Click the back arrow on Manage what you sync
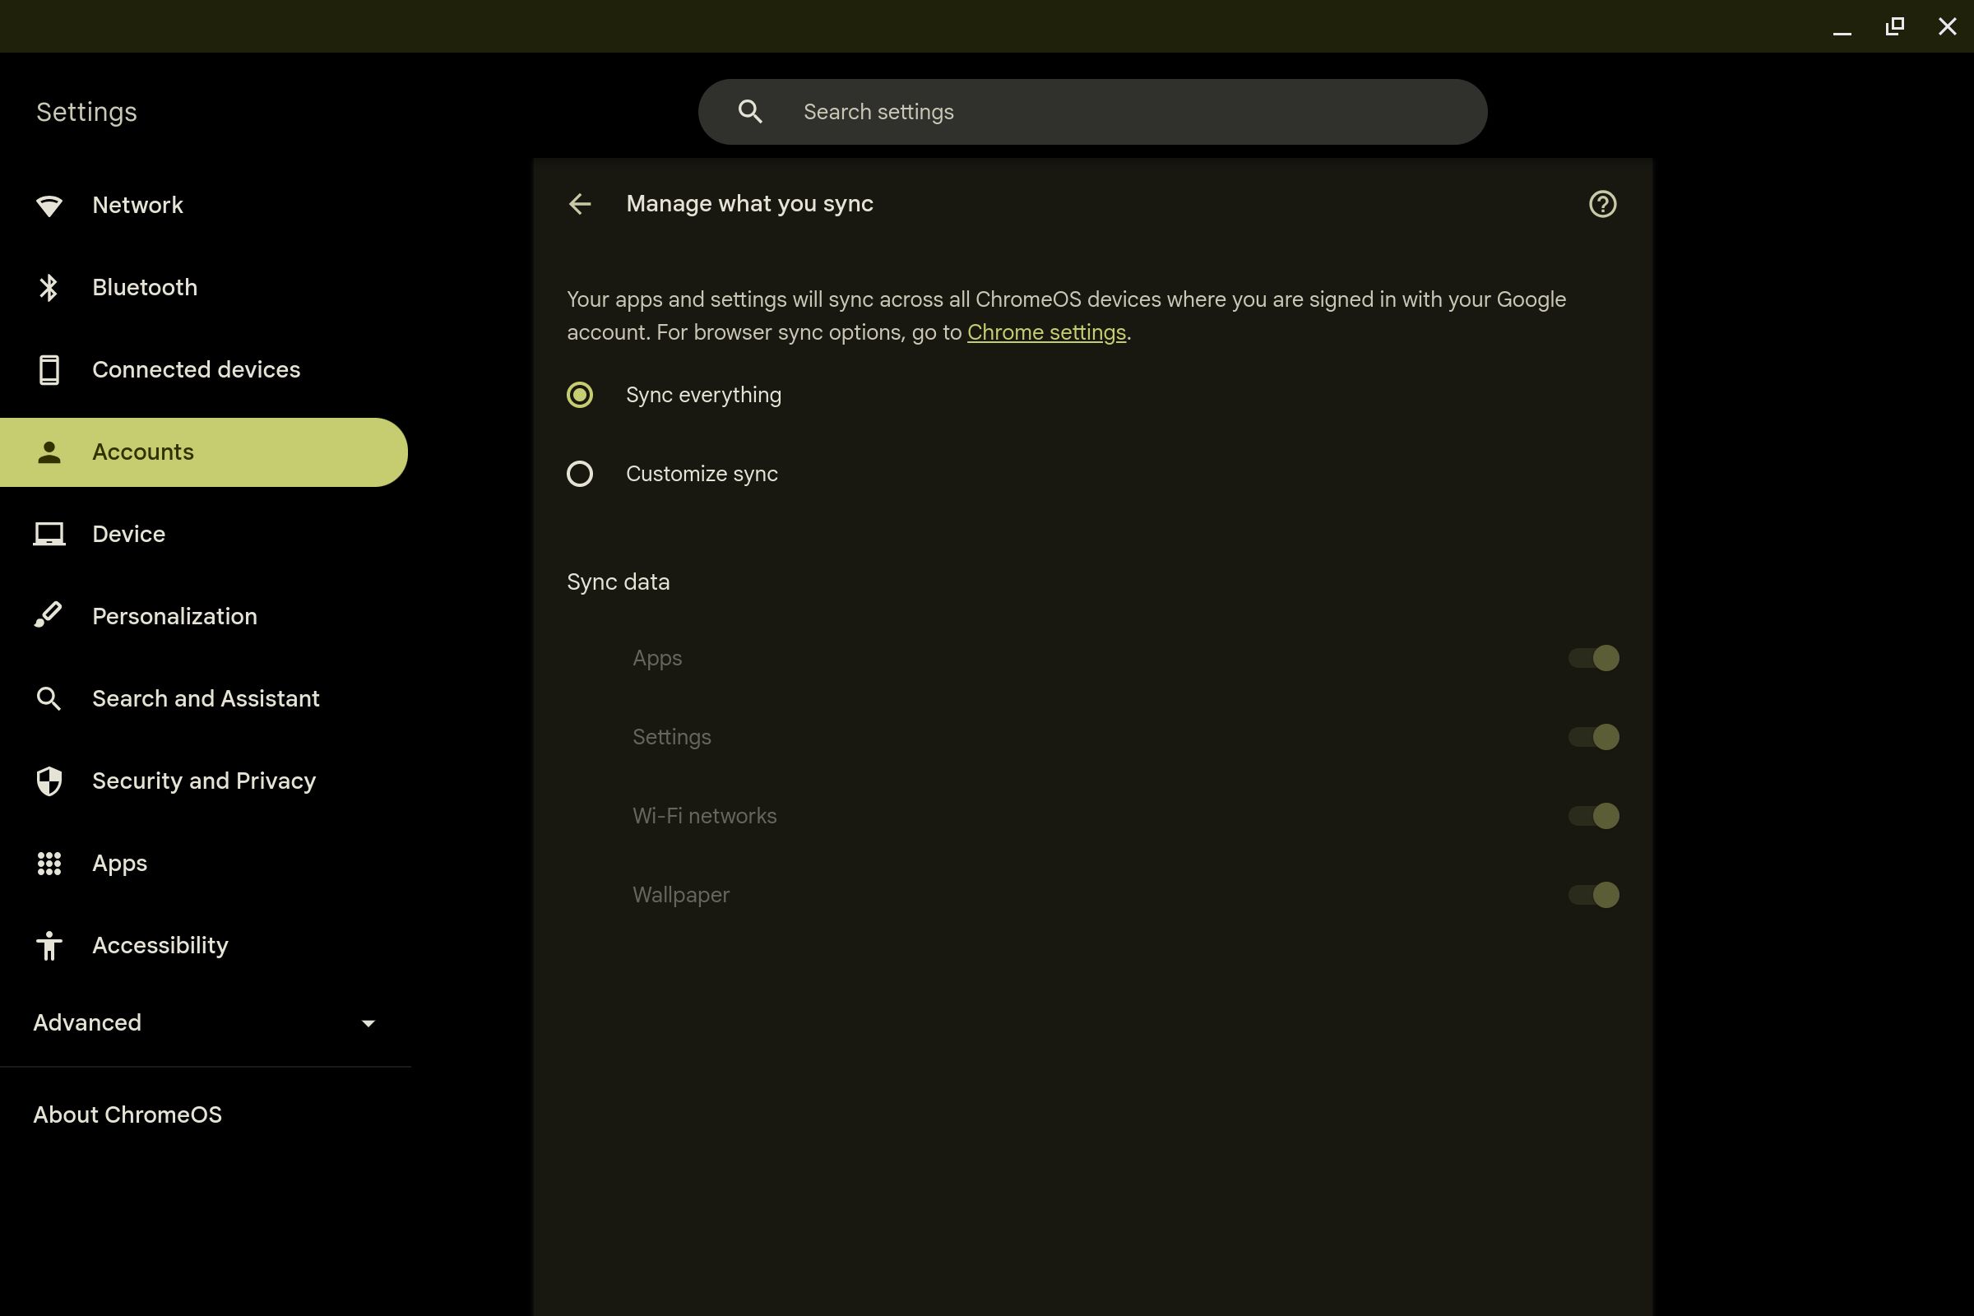Image resolution: width=1974 pixels, height=1316 pixels. coord(580,204)
